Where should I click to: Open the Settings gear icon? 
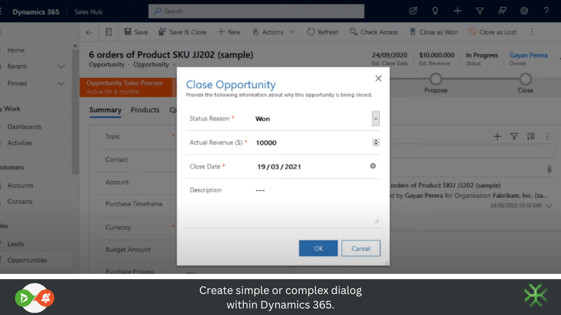pos(524,11)
